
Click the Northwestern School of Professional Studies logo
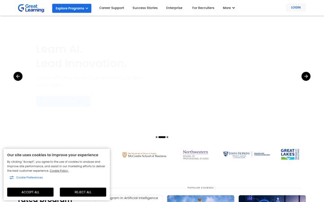point(196,155)
